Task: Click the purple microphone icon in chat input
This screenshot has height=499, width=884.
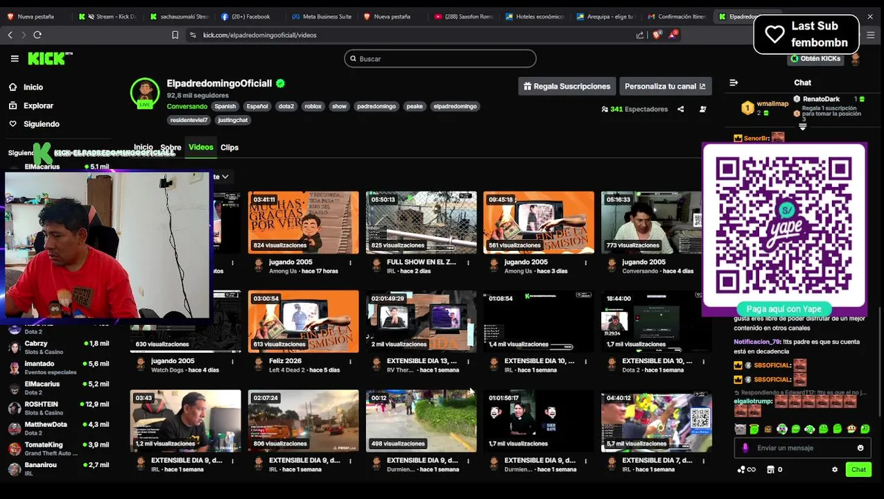Action: coord(745,448)
